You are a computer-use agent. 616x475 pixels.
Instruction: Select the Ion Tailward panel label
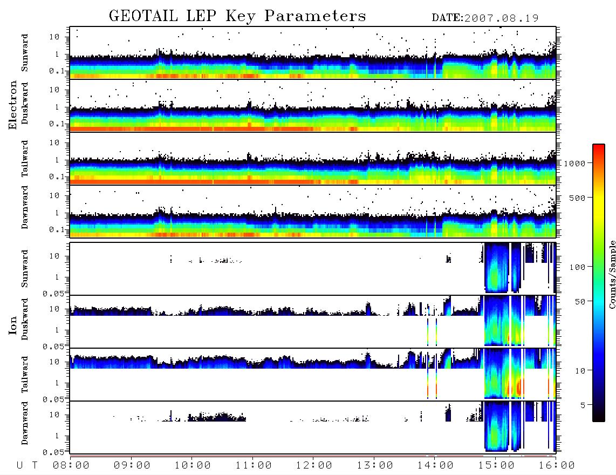(25, 375)
